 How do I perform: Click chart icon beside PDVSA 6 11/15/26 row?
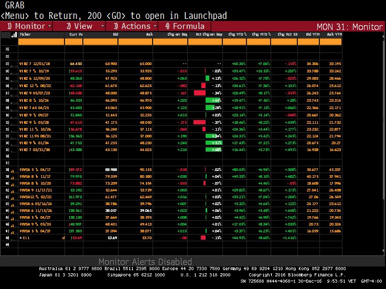[x=13, y=211]
